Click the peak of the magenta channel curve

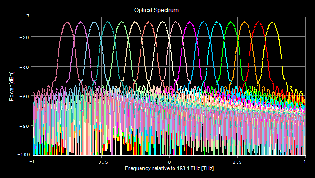click(x=190, y=22)
